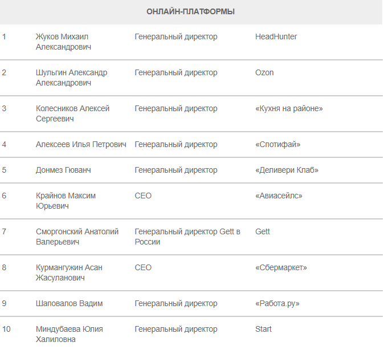Click the HeadHunter company cell
384x350 pixels.
tap(276, 36)
